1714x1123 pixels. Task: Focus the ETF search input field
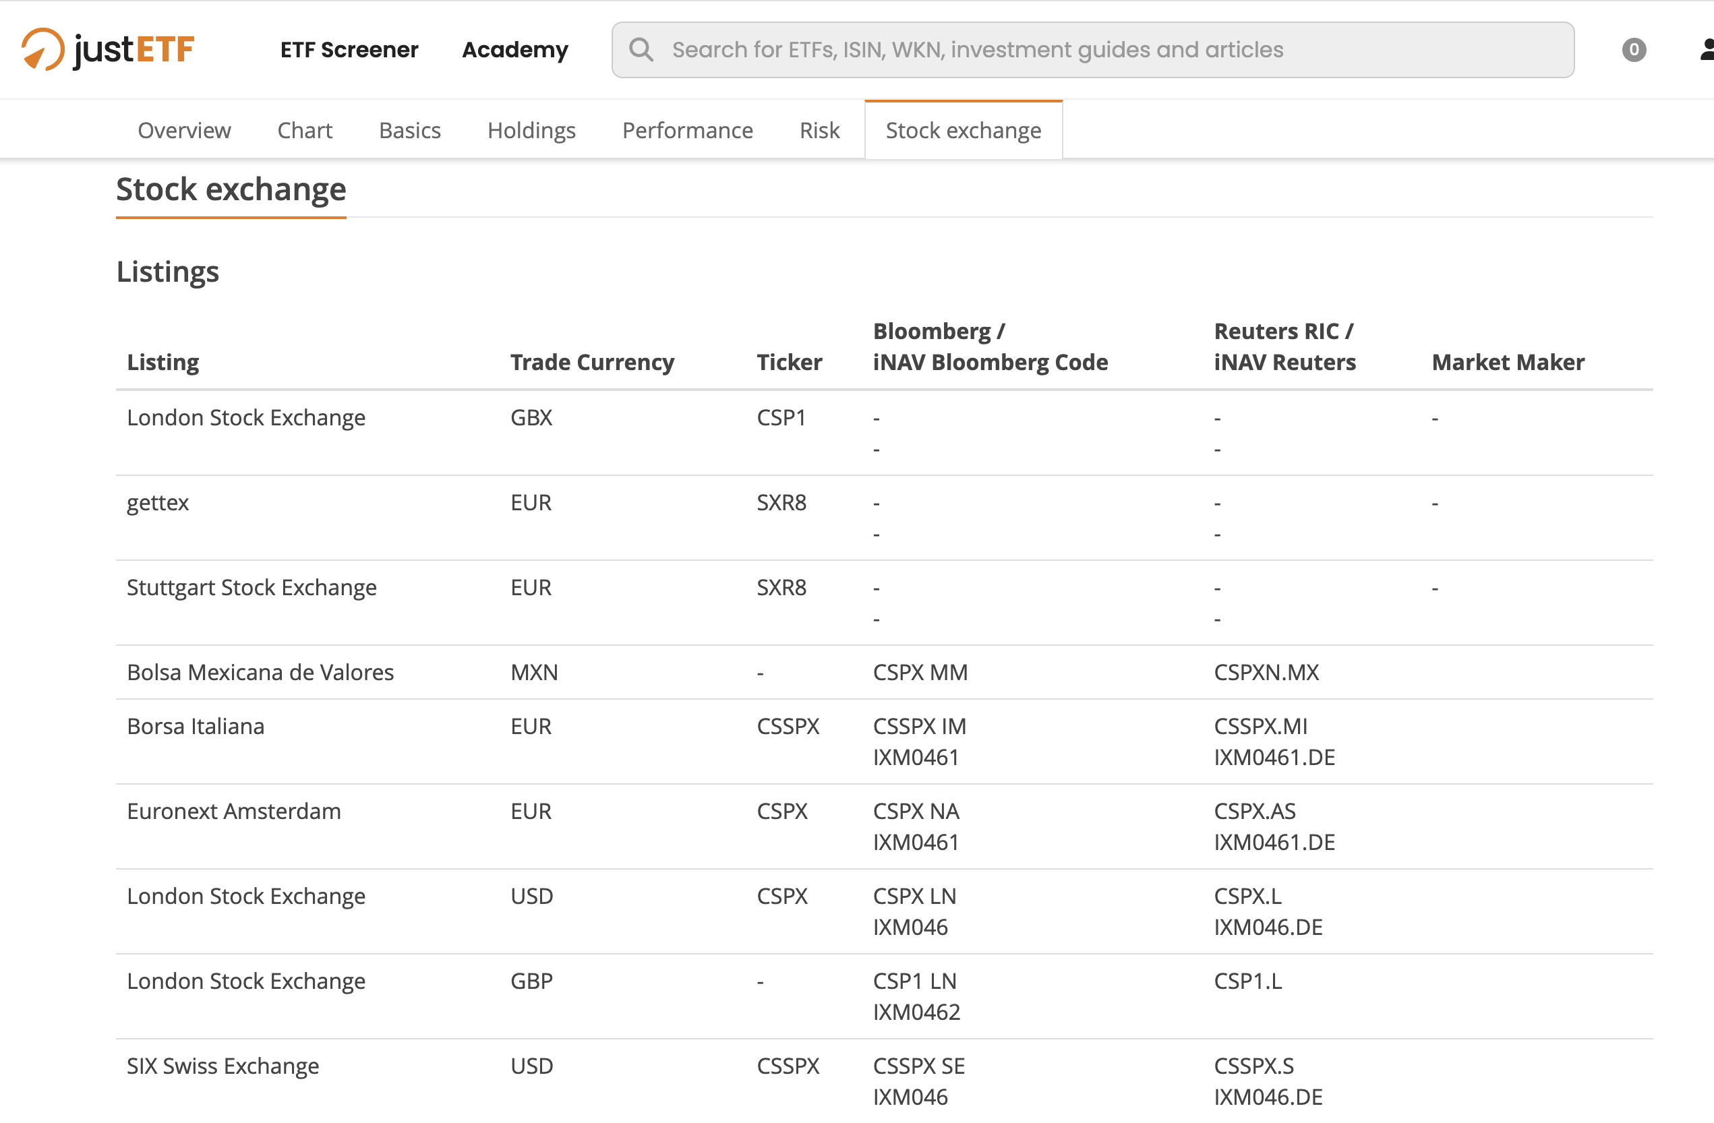pyautogui.click(x=1092, y=50)
